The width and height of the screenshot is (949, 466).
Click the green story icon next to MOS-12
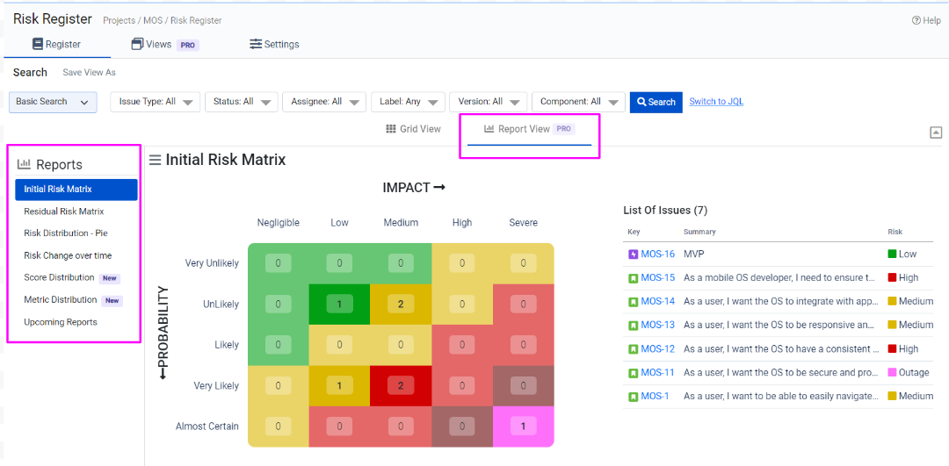pos(633,349)
